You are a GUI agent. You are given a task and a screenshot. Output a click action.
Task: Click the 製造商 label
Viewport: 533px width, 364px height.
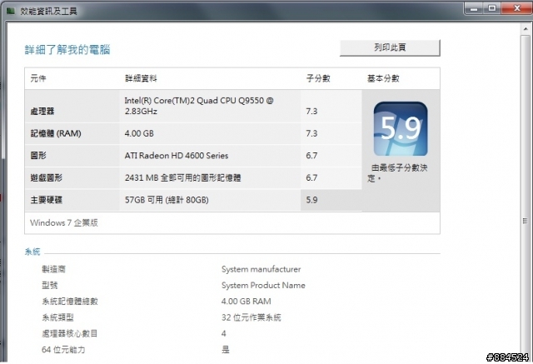tap(53, 269)
